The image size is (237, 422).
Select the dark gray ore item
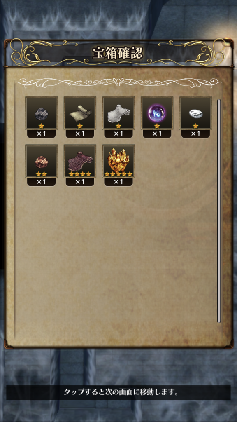click(41, 113)
